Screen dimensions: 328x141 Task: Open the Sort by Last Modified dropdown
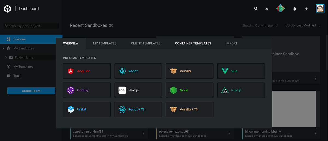pos(301,25)
